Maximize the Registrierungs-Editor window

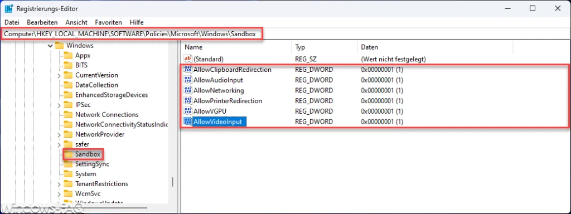533,8
